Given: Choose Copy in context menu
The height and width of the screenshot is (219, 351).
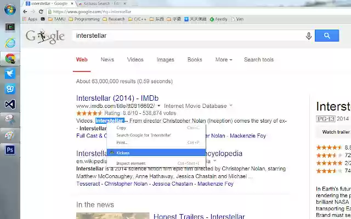Looking at the screenshot, I should pyautogui.click(x=156, y=128).
